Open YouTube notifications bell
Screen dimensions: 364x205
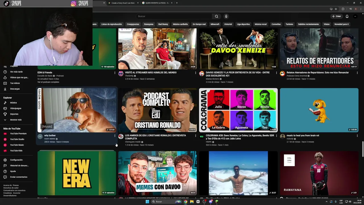click(347, 16)
